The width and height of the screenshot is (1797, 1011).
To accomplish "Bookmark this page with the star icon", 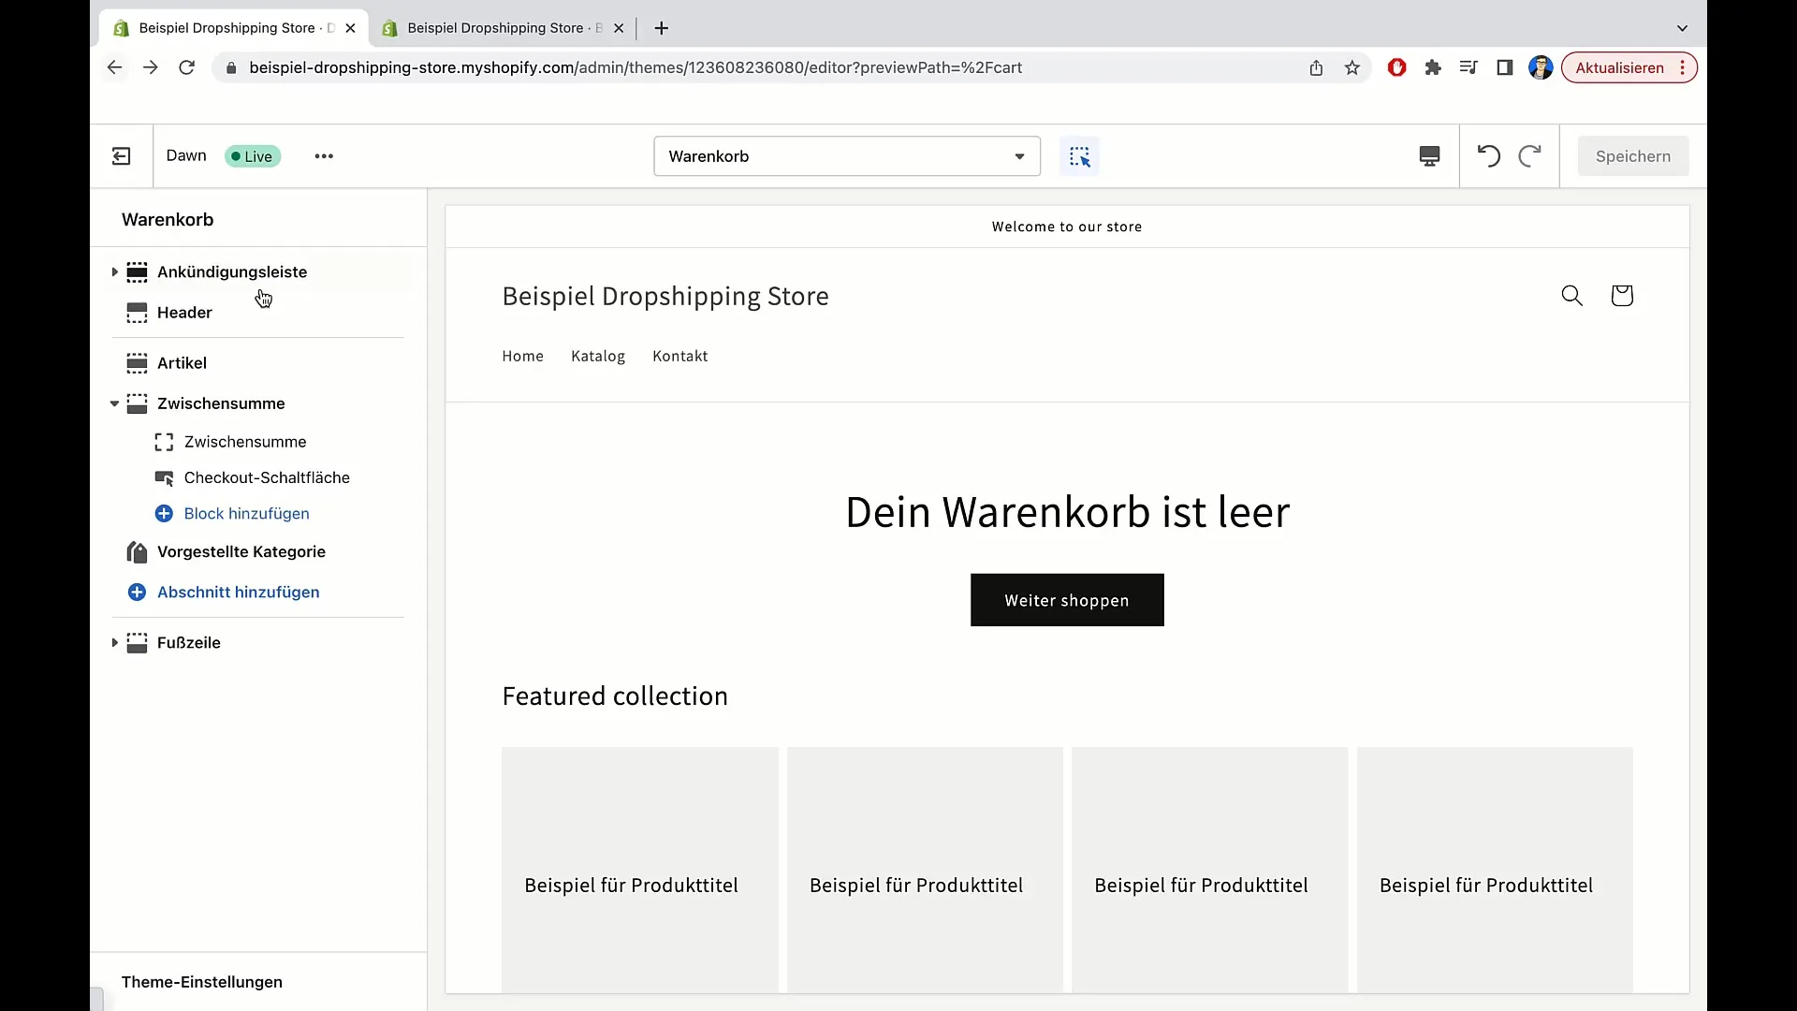I will (x=1352, y=67).
